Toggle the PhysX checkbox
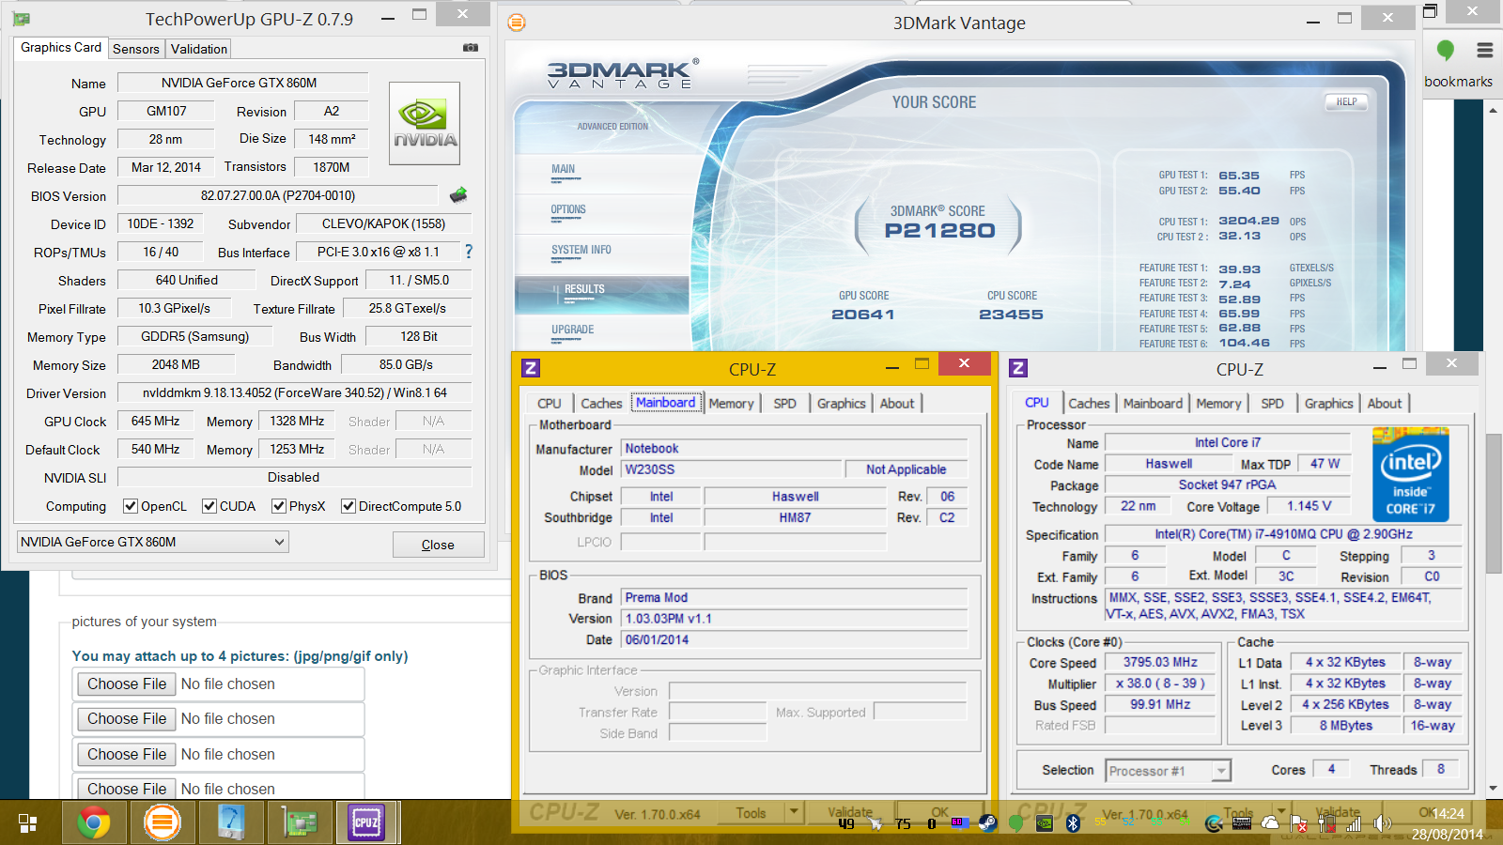Screen dimensions: 1503x845 pyautogui.click(x=279, y=506)
